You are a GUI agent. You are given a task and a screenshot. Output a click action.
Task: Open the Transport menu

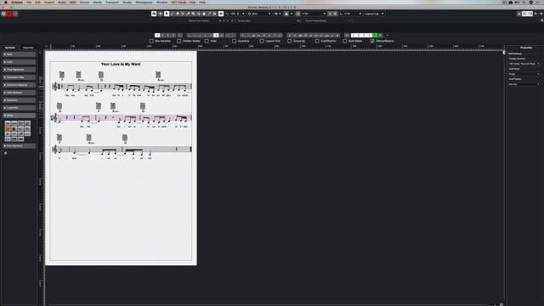112,2
